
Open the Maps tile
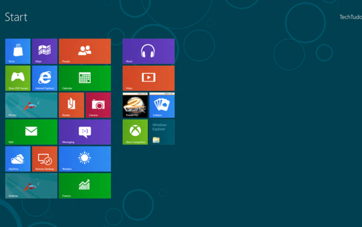coord(45,51)
